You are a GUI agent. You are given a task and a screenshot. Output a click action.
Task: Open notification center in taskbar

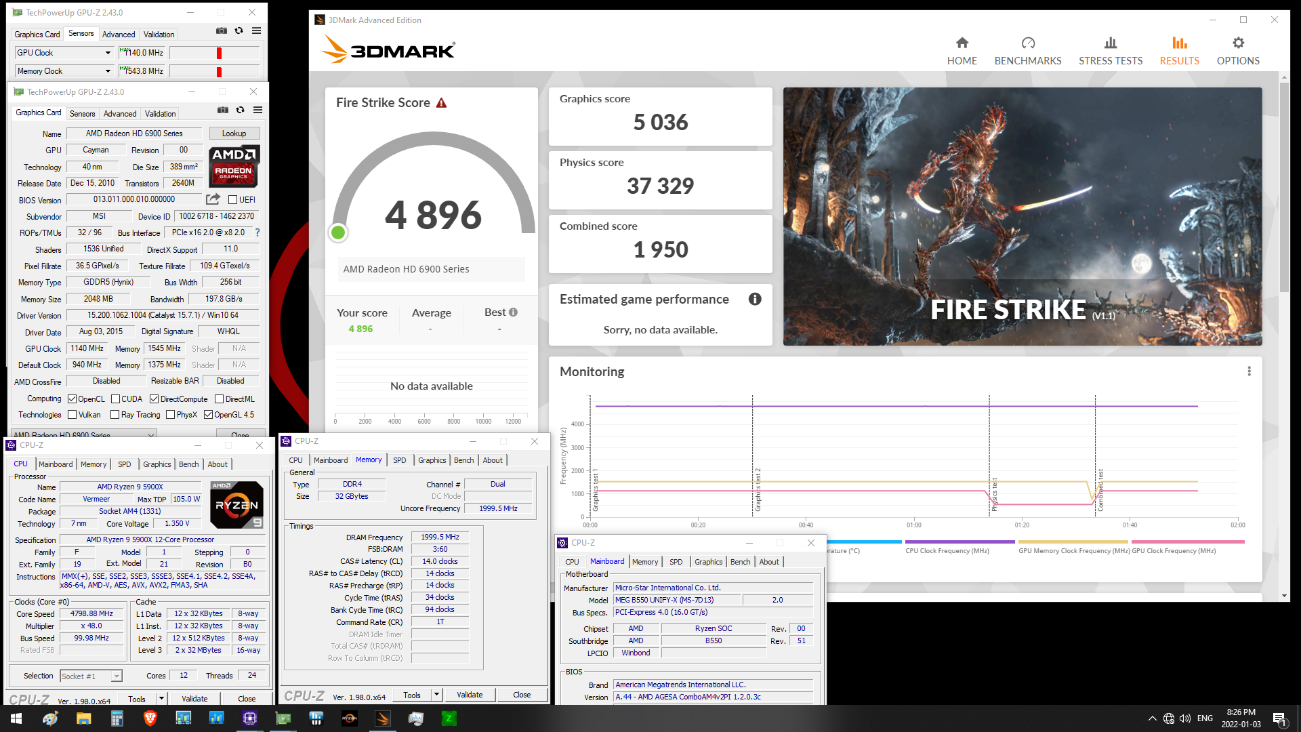pos(1279,718)
